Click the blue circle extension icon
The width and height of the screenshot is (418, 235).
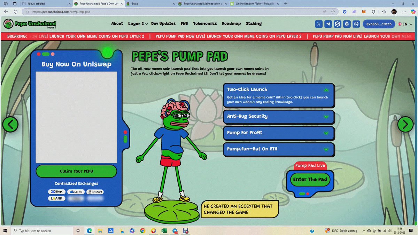click(x=345, y=11)
